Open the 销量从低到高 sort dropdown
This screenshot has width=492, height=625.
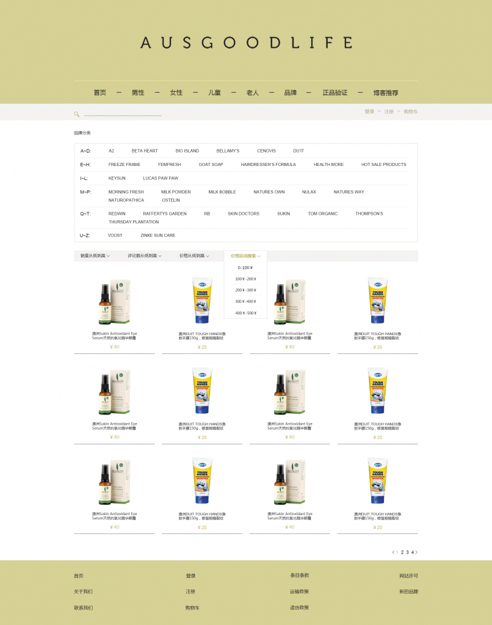tap(95, 256)
